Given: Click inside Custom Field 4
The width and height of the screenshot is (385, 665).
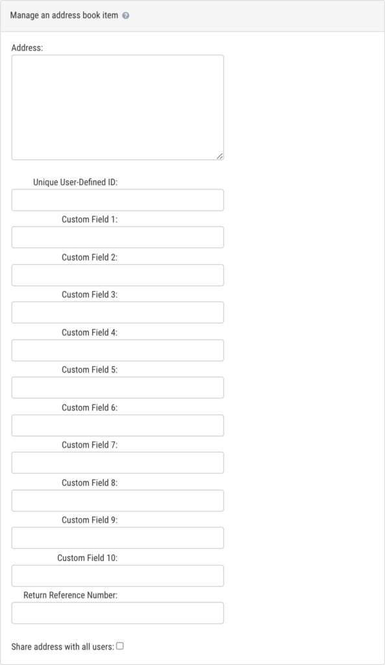Looking at the screenshot, I should (x=117, y=349).
